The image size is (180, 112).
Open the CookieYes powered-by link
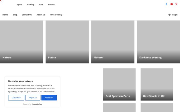click(37, 104)
